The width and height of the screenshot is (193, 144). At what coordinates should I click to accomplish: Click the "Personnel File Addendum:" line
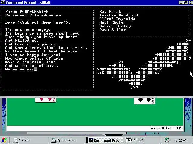[x=34, y=15]
